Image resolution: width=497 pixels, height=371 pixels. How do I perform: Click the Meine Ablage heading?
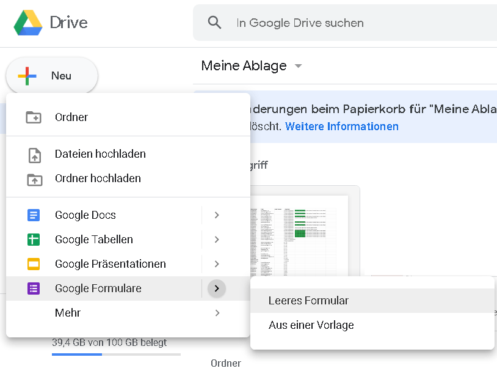click(244, 66)
